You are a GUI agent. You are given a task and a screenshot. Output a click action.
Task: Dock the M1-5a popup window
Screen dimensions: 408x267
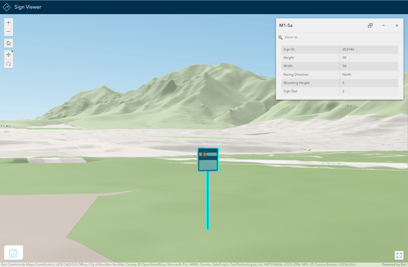(x=370, y=25)
